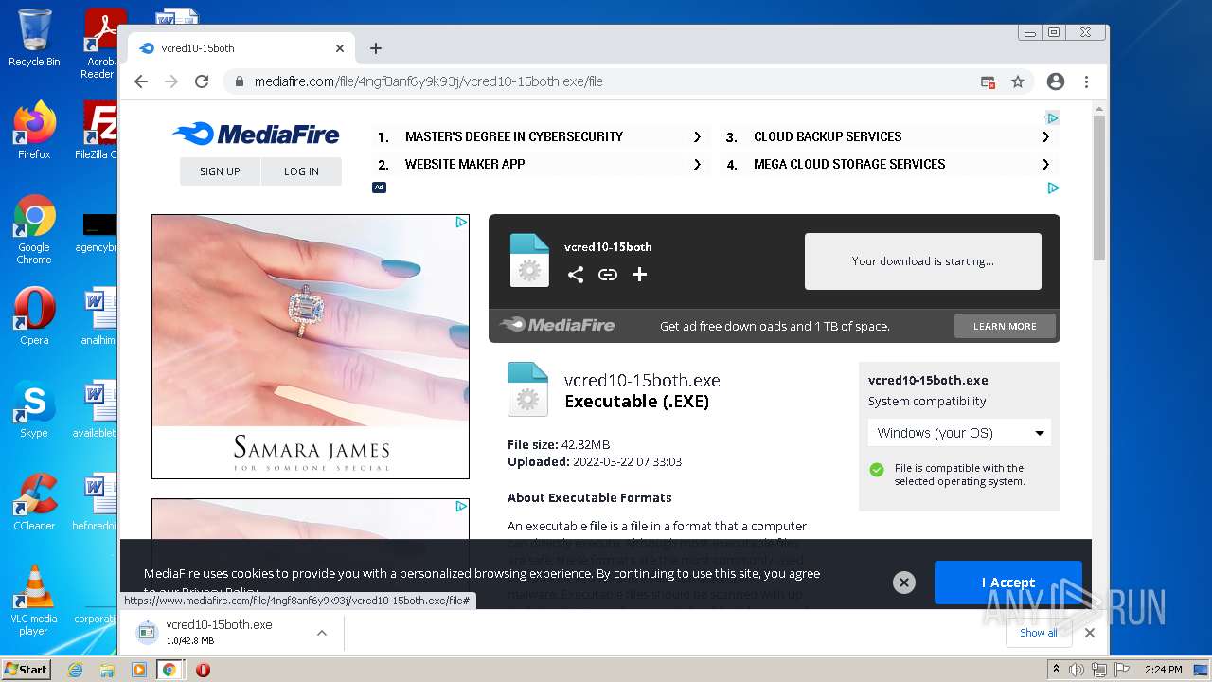This screenshot has width=1212, height=682.
Task: Open the media player taskbar icon
Action: (139, 670)
